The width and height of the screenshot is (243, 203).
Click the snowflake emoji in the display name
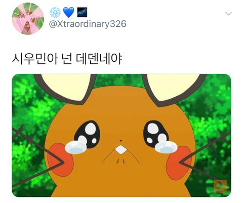pos(55,13)
